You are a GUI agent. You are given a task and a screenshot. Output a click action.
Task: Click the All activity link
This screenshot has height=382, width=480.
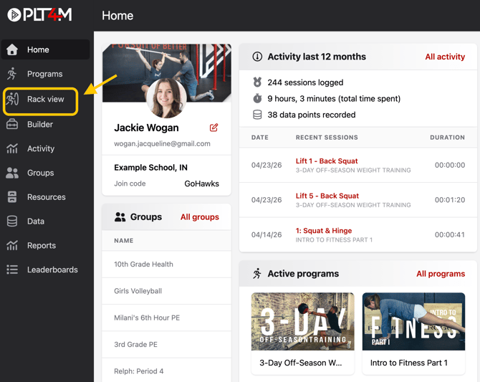(x=445, y=57)
